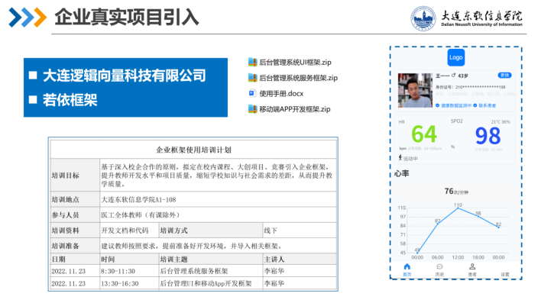The height and width of the screenshot is (300, 538).
Task: Click the triple chevron arrows beside the title
Action: 28,17
